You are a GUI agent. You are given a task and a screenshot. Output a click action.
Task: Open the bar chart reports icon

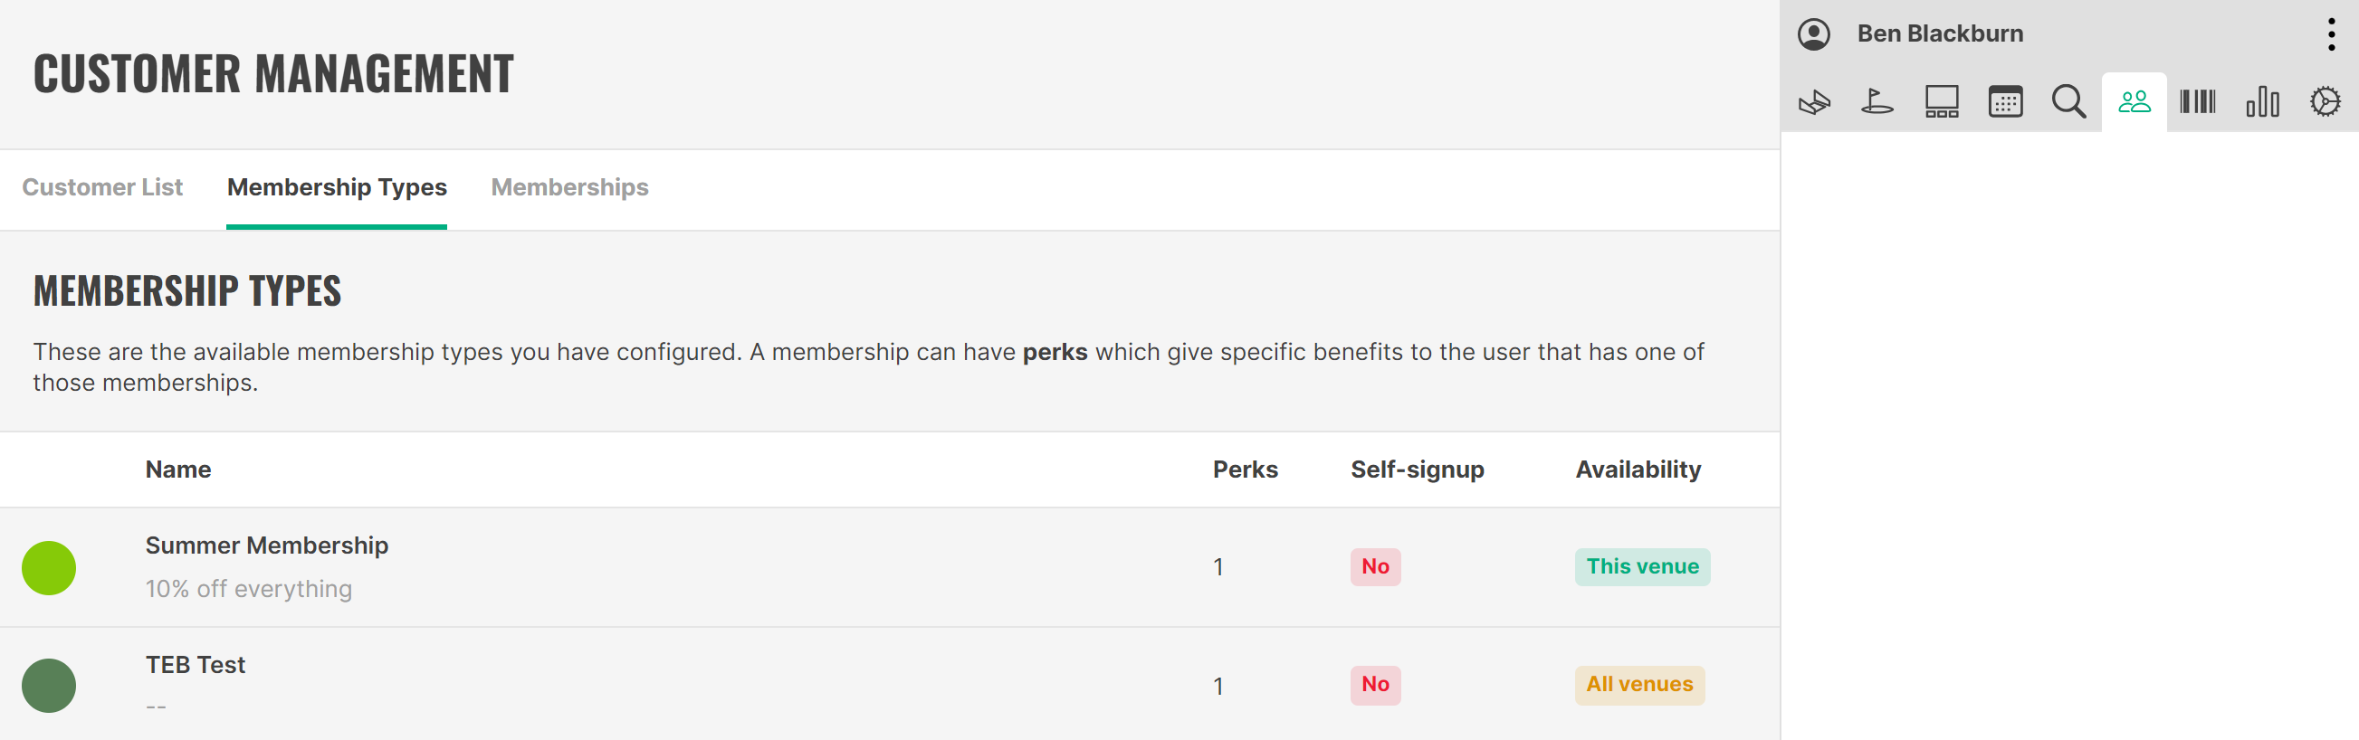(x=2262, y=101)
